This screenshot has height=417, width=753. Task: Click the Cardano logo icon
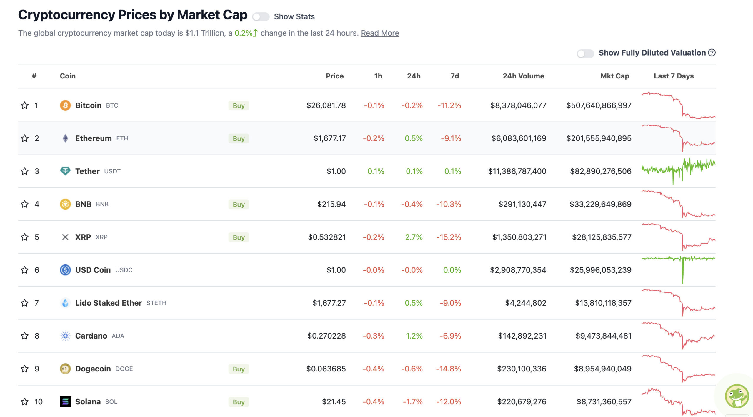point(65,336)
